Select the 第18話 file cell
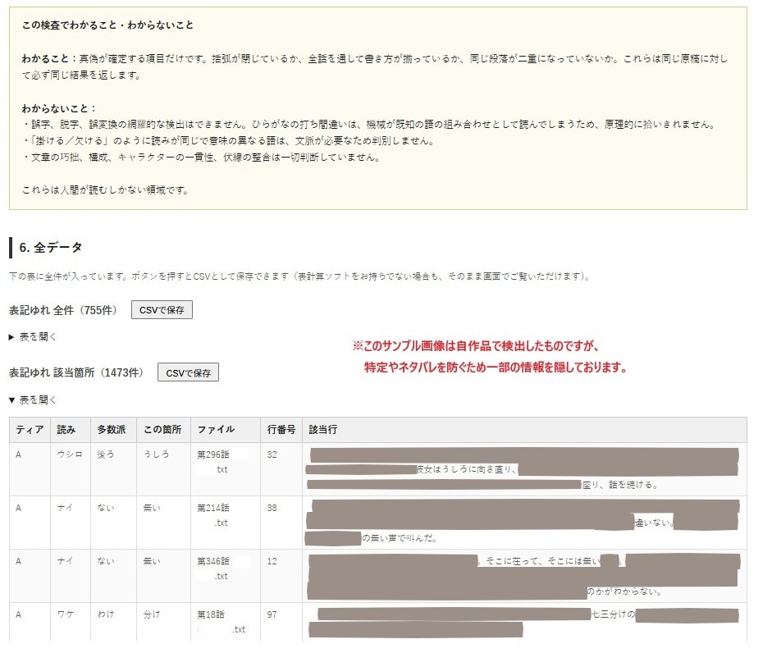 tap(225, 622)
